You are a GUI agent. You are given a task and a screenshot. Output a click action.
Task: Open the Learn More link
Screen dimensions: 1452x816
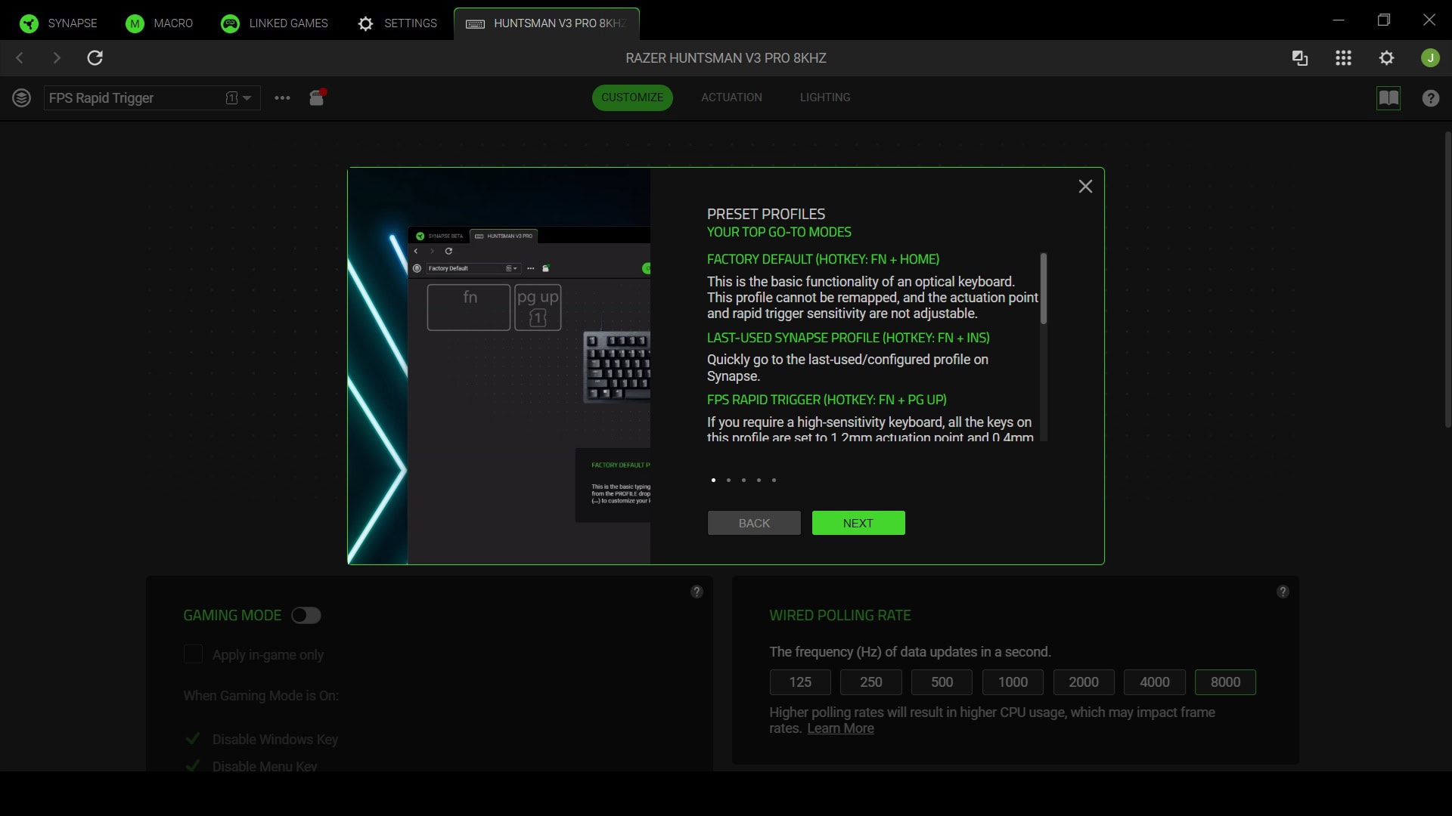coord(839,728)
